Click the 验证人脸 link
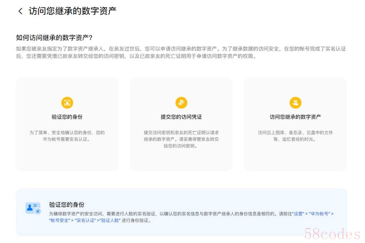 click(x=111, y=221)
